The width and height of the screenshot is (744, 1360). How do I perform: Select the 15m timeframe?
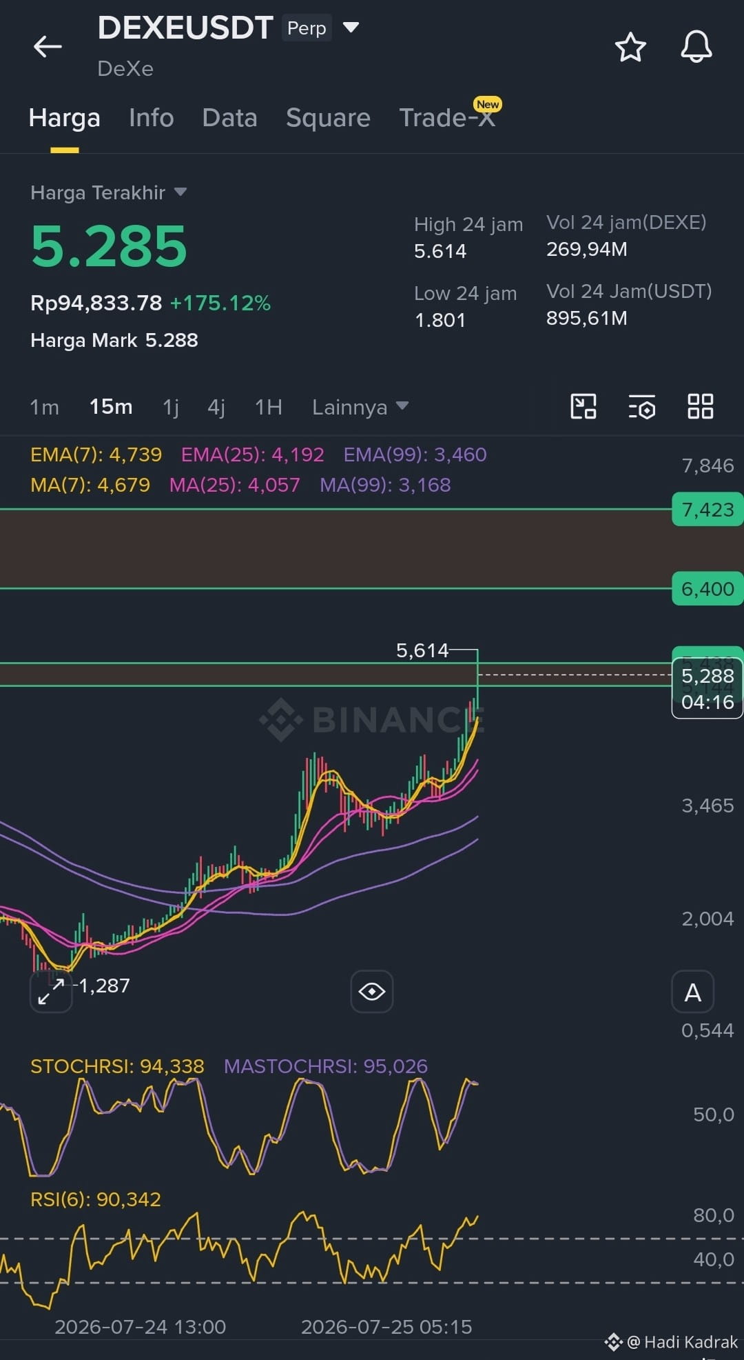point(111,407)
